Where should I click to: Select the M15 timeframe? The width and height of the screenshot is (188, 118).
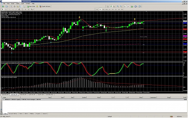pyautogui.click(x=103, y=9)
